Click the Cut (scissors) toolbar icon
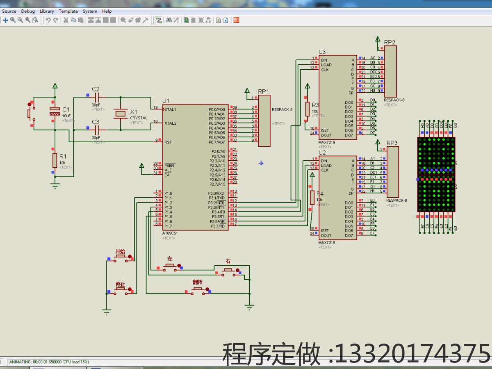Viewport: 492px width, 369px height. pos(66,20)
